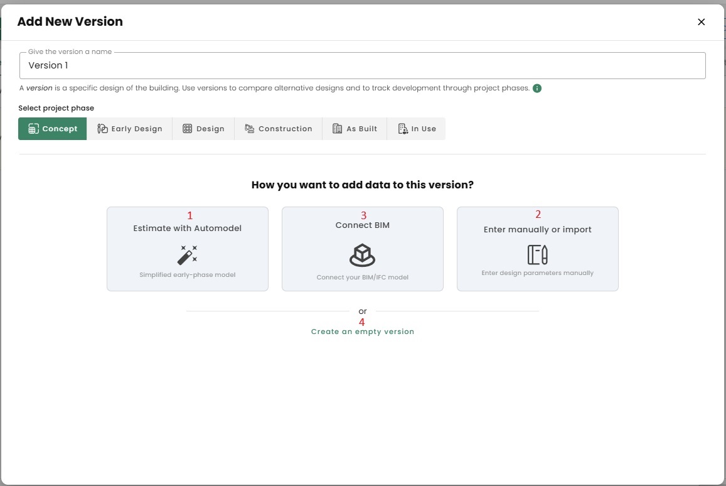Pick the In Use project phase

pos(417,129)
